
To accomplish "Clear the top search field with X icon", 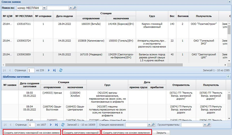I will pos(71,8).
